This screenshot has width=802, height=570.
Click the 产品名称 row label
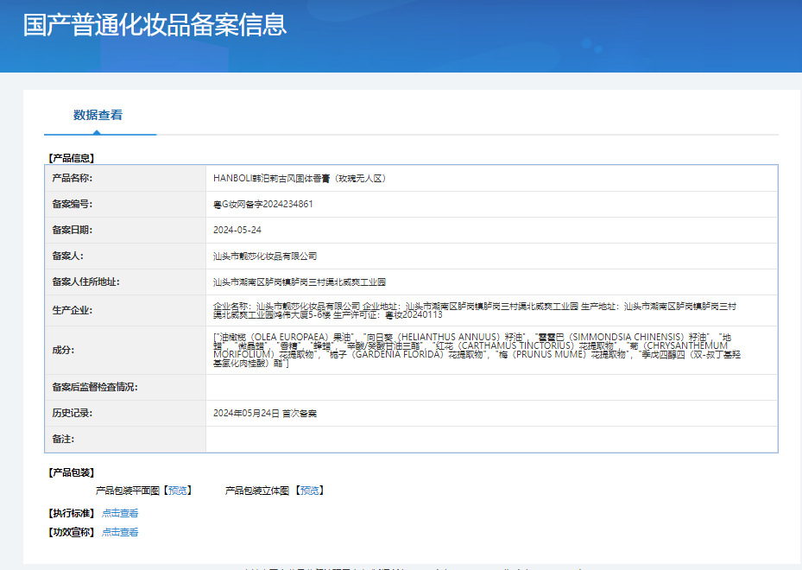[72, 179]
